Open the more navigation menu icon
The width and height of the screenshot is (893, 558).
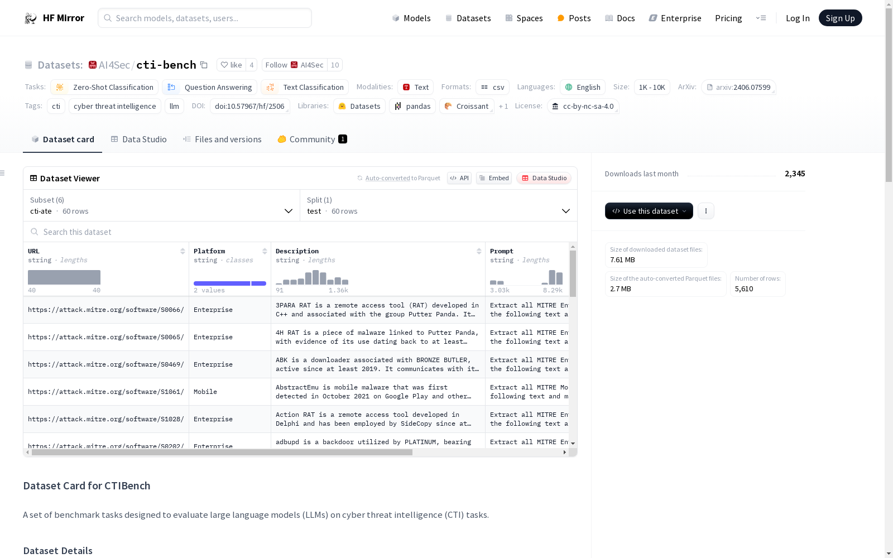click(761, 18)
